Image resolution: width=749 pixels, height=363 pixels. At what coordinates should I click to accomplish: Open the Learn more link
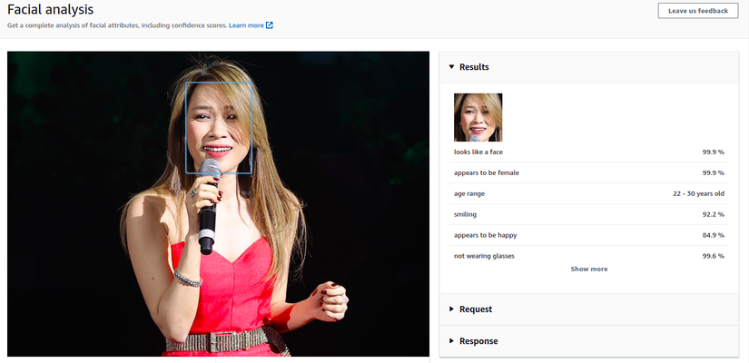click(246, 25)
